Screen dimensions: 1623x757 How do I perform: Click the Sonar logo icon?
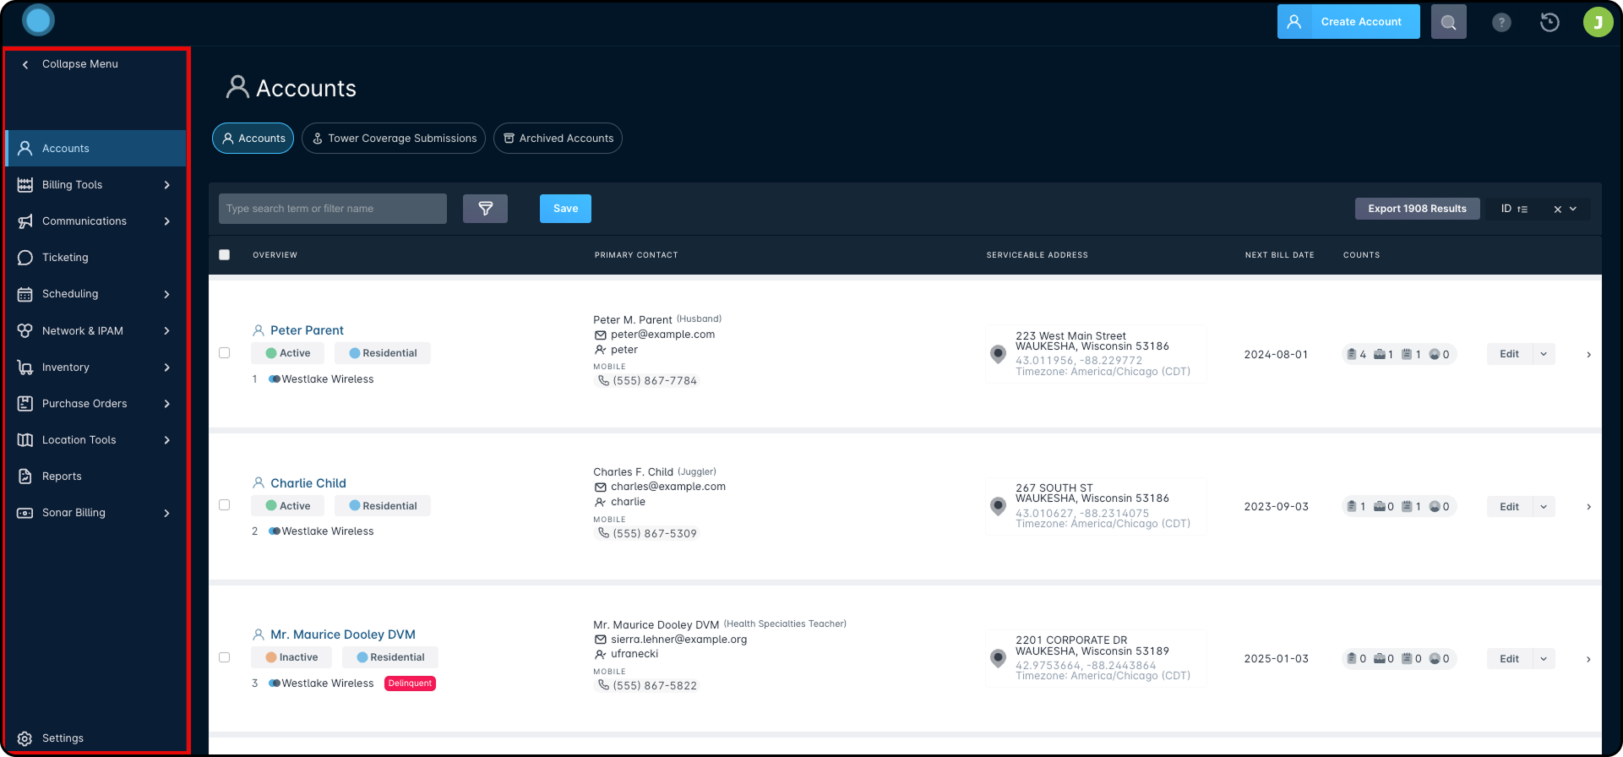tap(38, 20)
